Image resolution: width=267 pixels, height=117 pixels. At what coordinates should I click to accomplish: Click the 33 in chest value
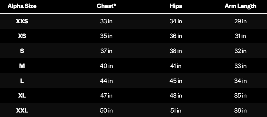(106, 21)
